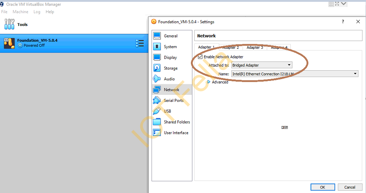This screenshot has height=193, width=366.
Task: Select the Foundation_VM-5.0.4 machine entry
Action: (74, 43)
